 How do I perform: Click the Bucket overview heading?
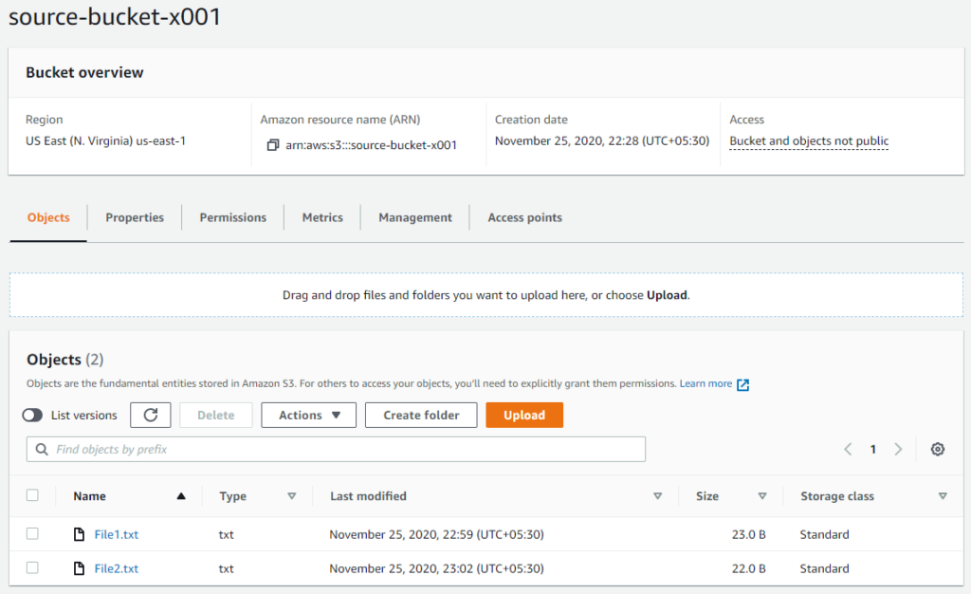coord(84,72)
